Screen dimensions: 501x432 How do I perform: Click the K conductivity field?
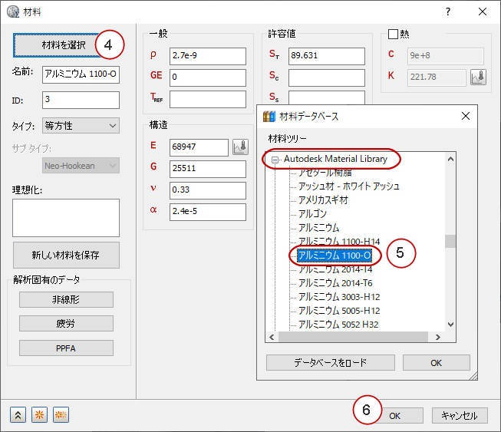tap(437, 77)
